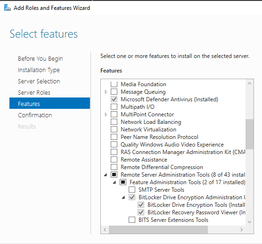The image size is (262, 244).
Task: Select the Microsoft Defender Antivirus (Installed) row
Action: click(x=169, y=99)
